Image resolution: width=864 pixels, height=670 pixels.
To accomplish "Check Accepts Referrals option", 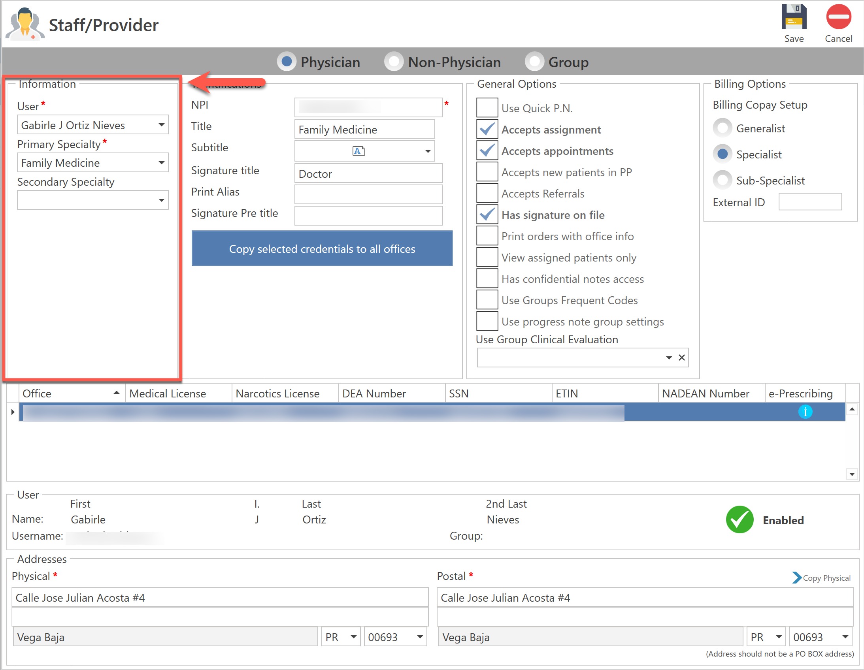I will coord(487,194).
